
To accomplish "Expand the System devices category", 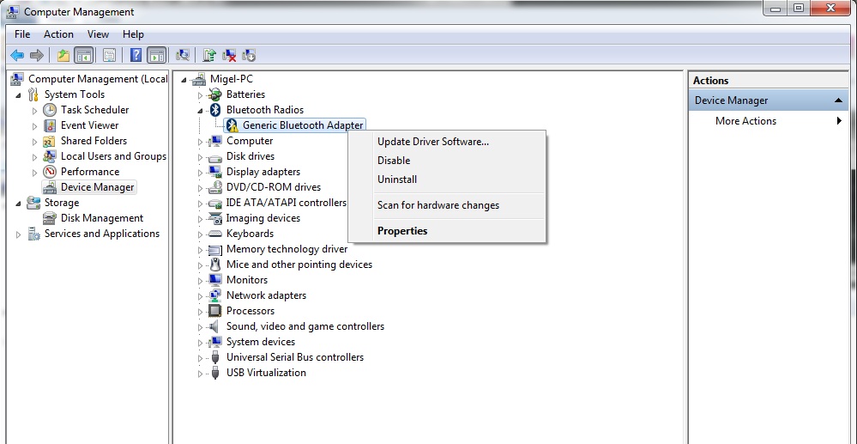I will 201,343.
